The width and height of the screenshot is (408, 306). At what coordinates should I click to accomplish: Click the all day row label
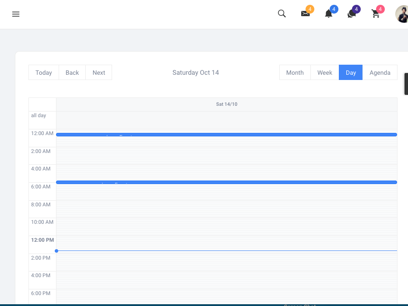[39, 115]
